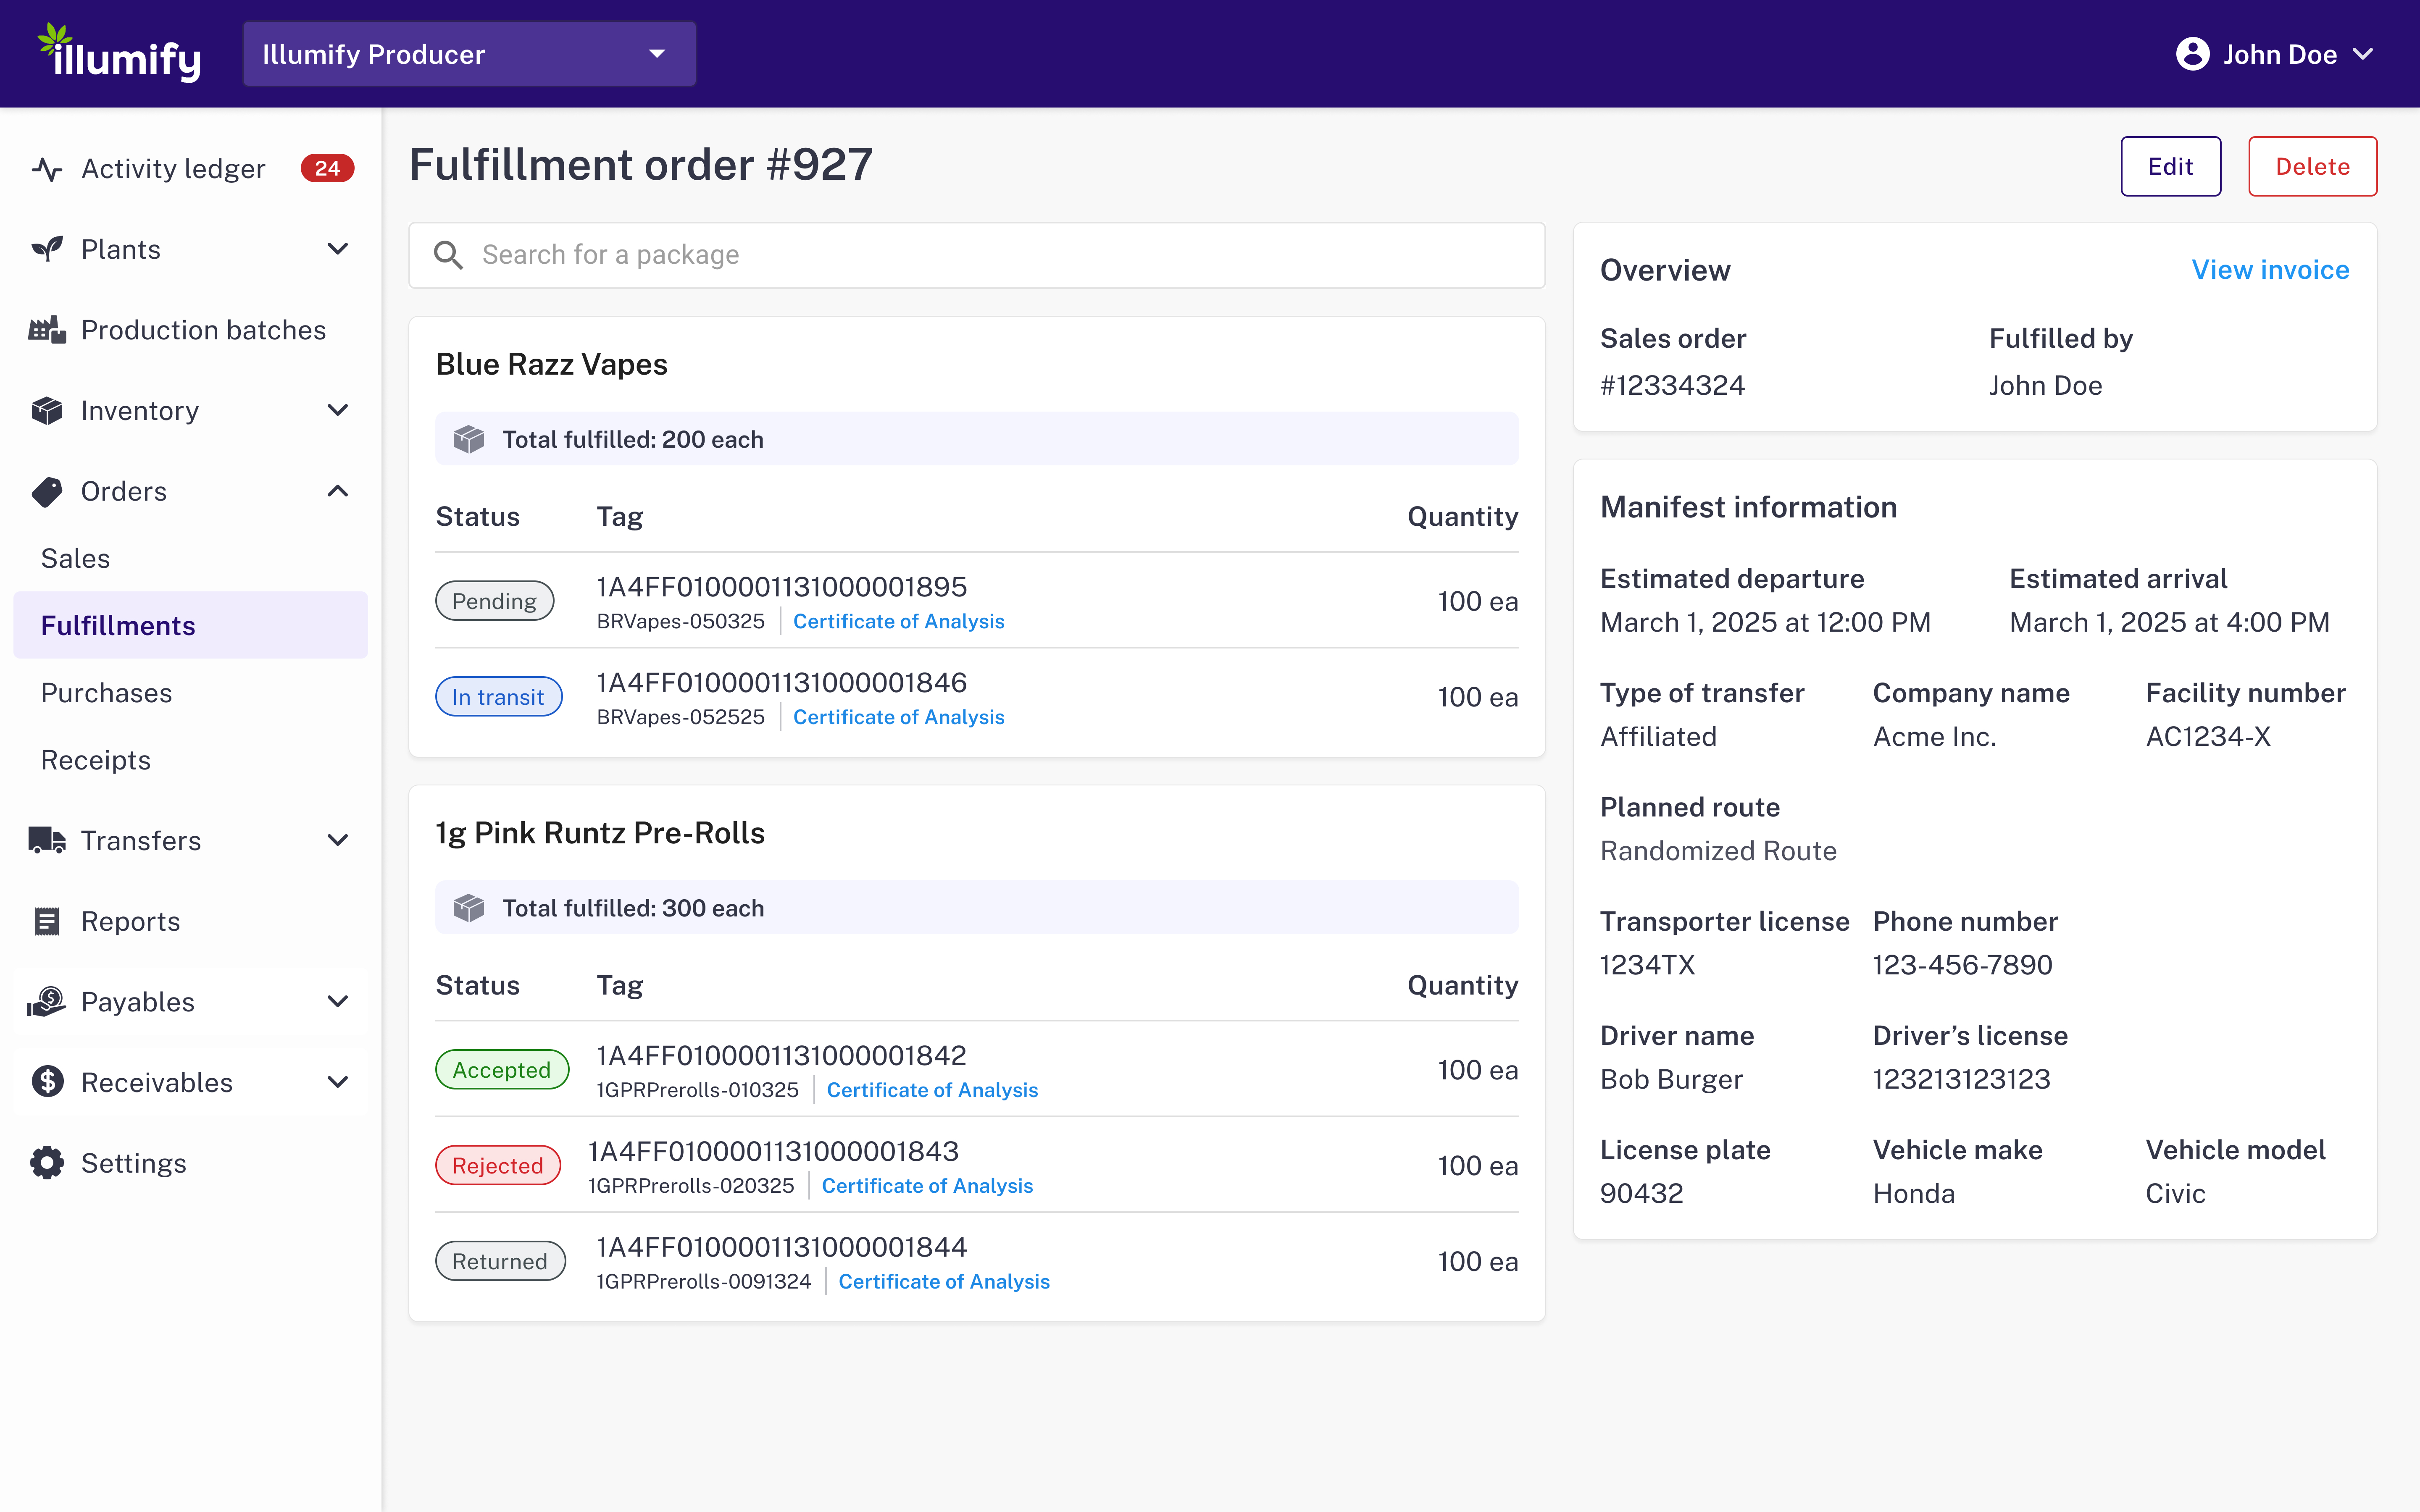
Task: Click the Pending status badge
Action: click(x=494, y=601)
